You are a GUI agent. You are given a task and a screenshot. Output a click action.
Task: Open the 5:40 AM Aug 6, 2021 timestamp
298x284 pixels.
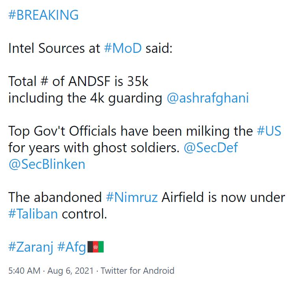click(51, 271)
